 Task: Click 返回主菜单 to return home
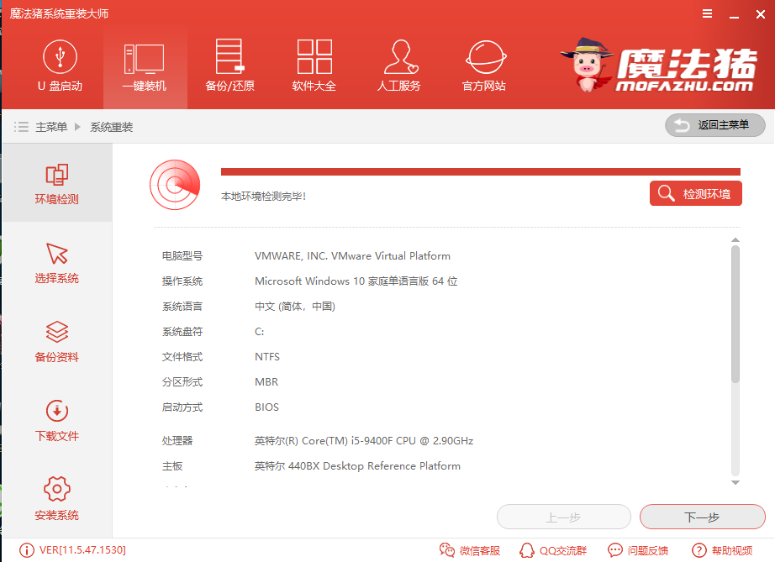[x=714, y=124]
